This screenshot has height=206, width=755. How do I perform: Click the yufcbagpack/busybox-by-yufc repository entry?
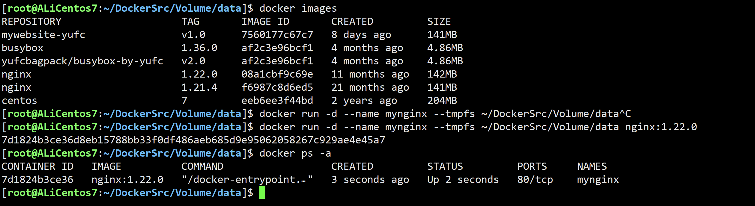tap(82, 61)
